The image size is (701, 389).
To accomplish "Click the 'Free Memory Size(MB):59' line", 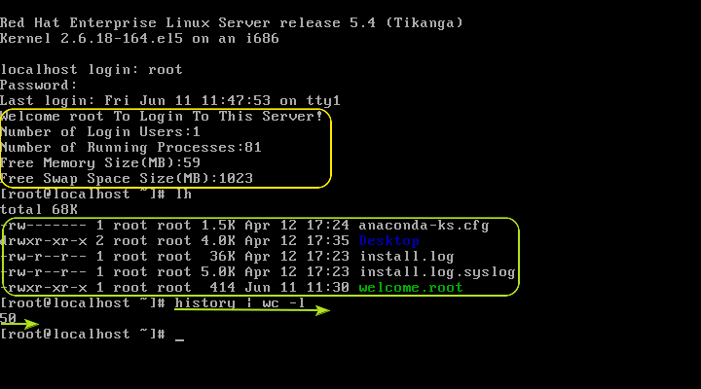I will point(100,163).
